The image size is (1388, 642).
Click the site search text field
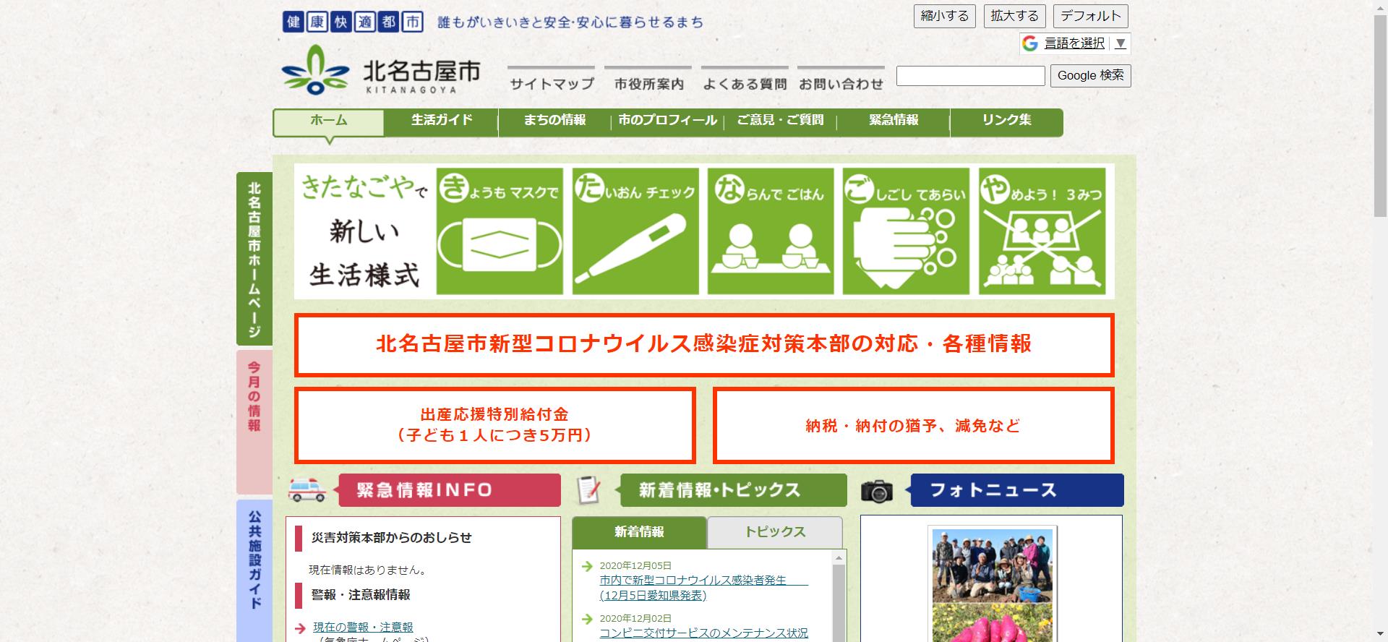click(x=970, y=76)
